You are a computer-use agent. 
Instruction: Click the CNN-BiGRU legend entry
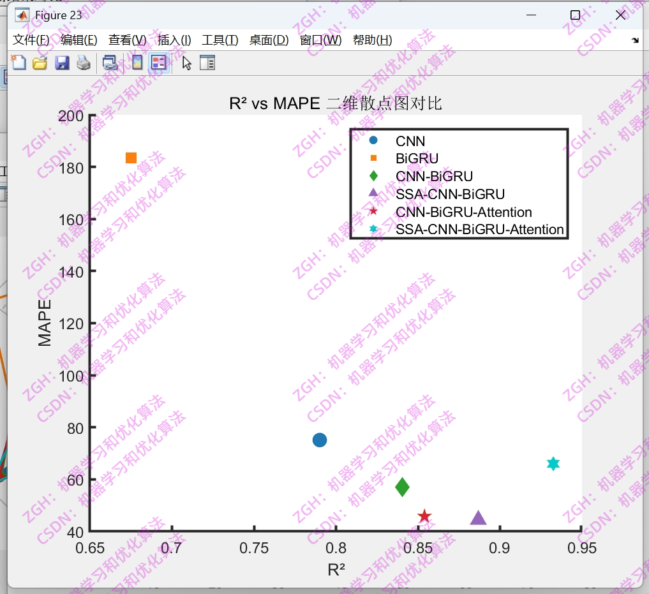tap(434, 176)
